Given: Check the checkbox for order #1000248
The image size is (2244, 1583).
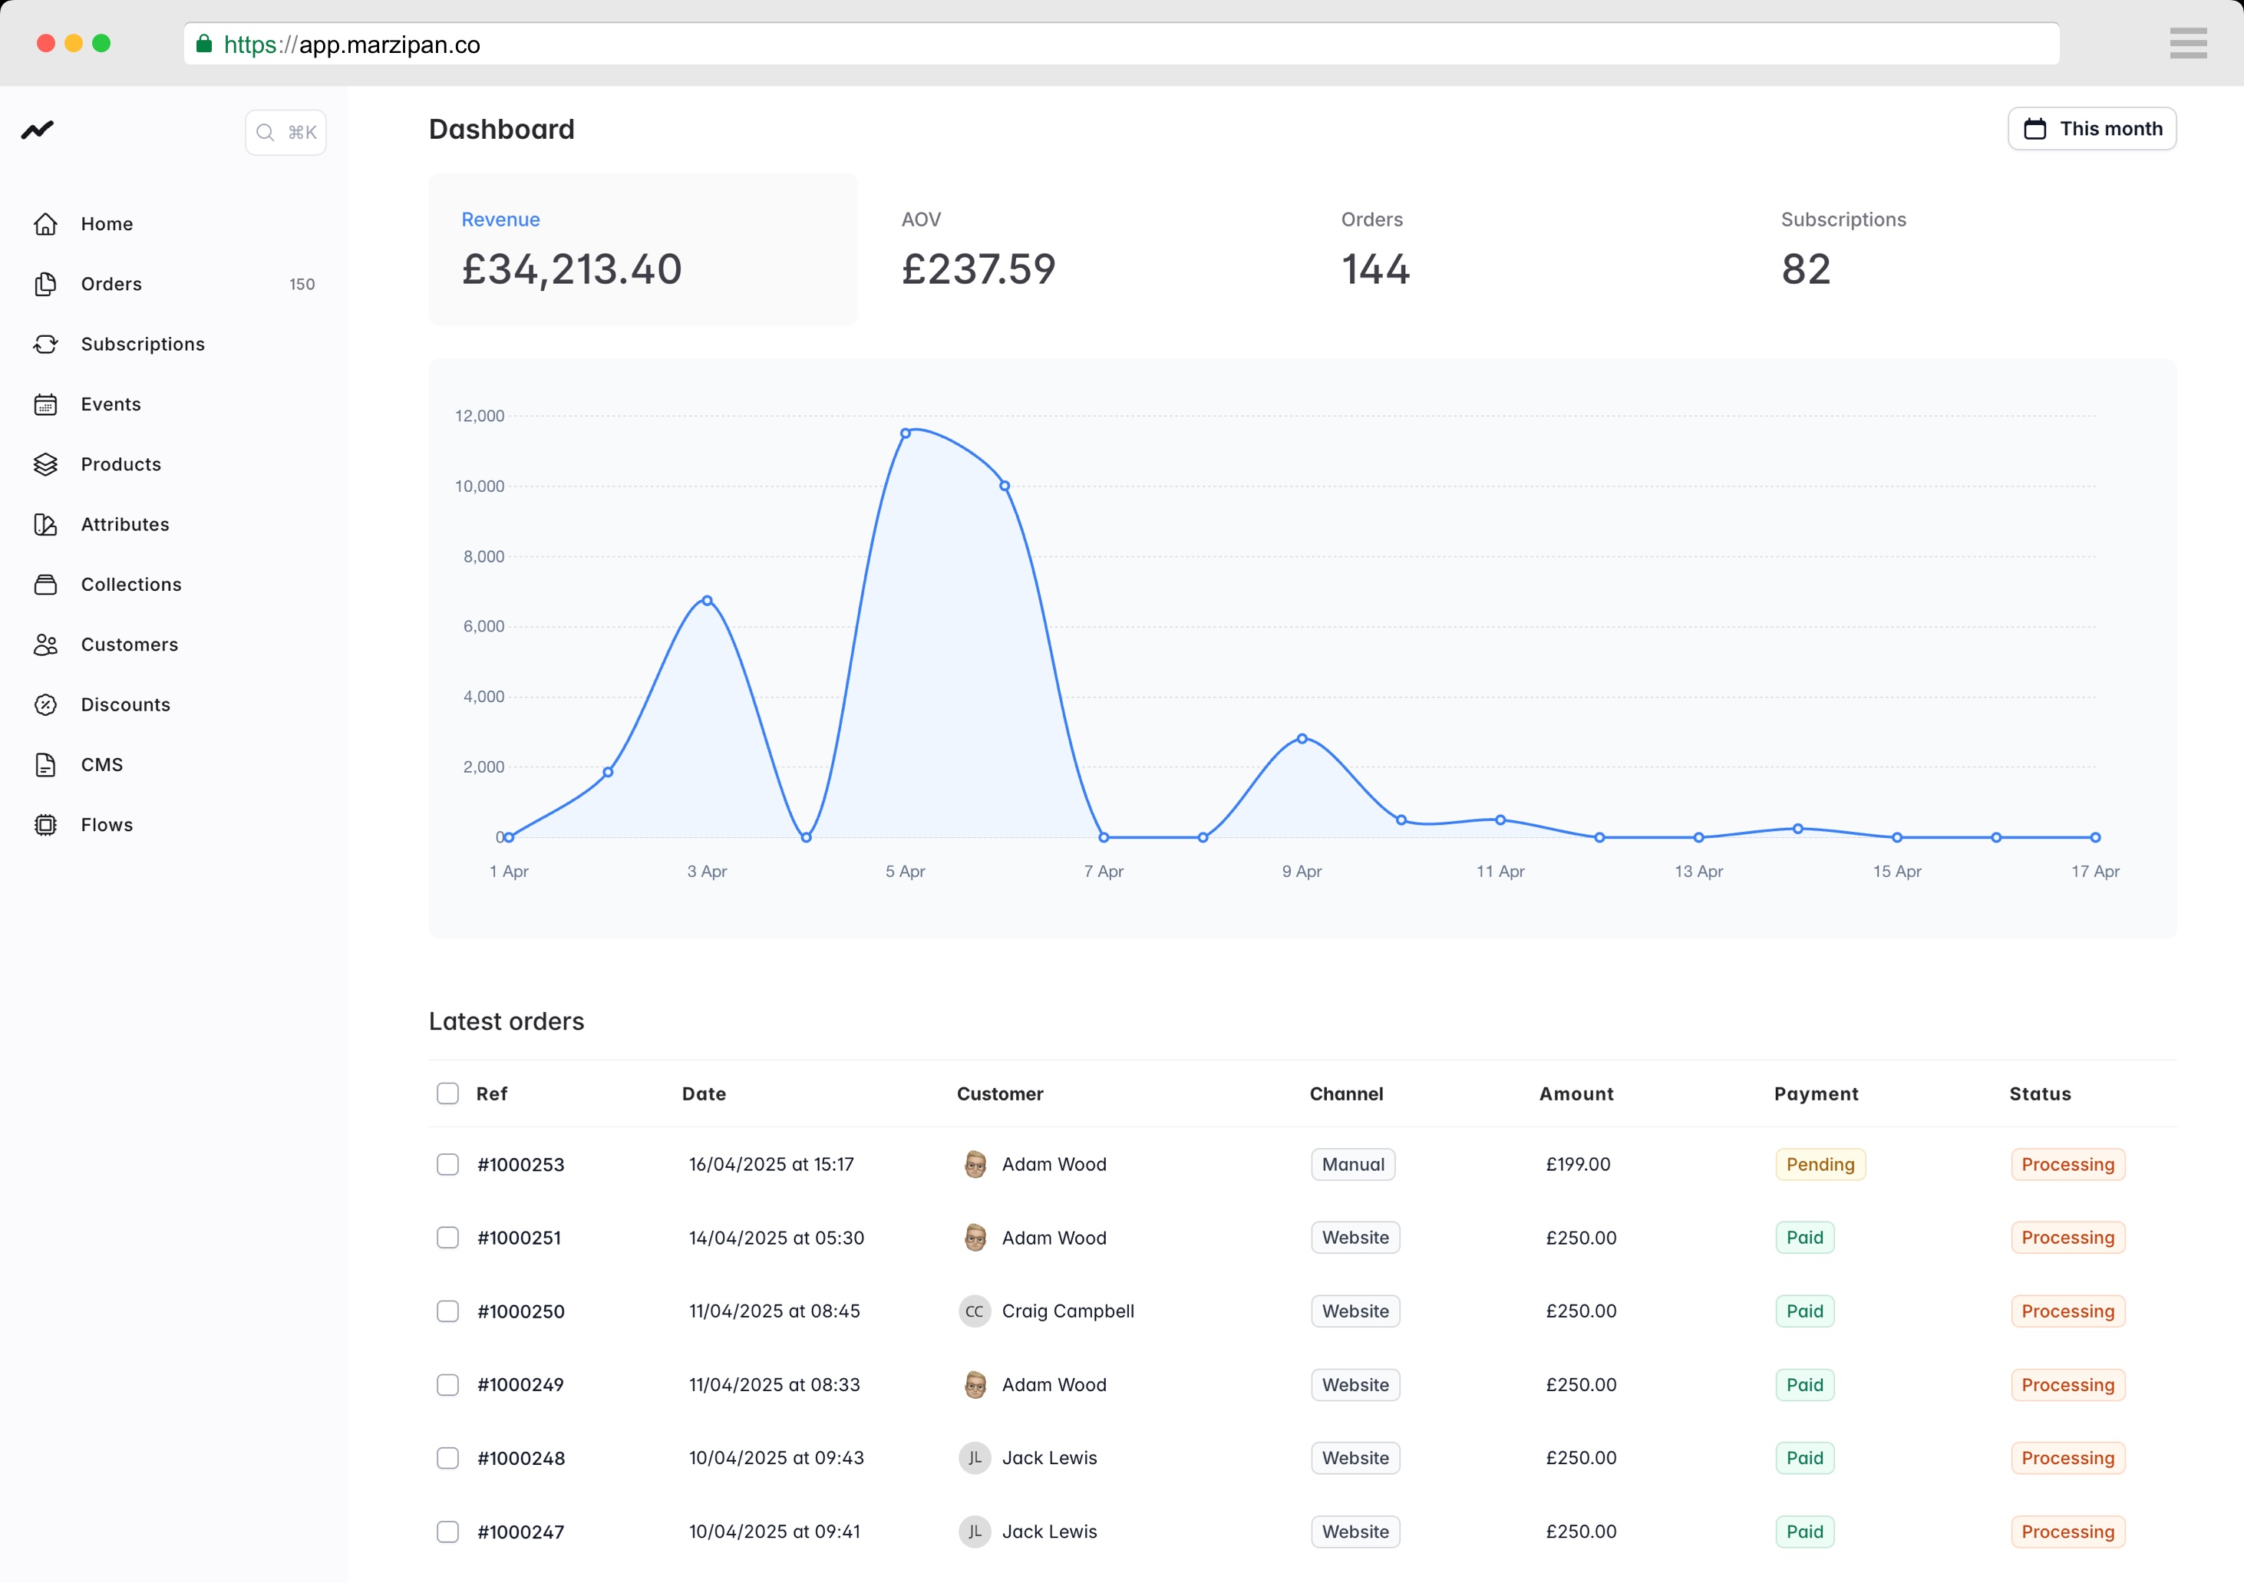Looking at the screenshot, I should (x=447, y=1458).
